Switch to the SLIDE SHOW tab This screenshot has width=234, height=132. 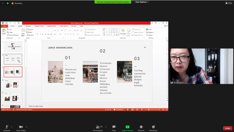tap(63, 26)
